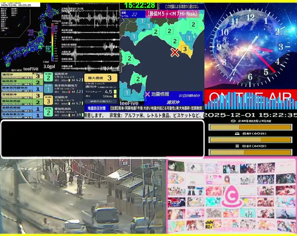Click the 01日09時48分 timestamp
The image size is (297, 236).
coord(189,95)
